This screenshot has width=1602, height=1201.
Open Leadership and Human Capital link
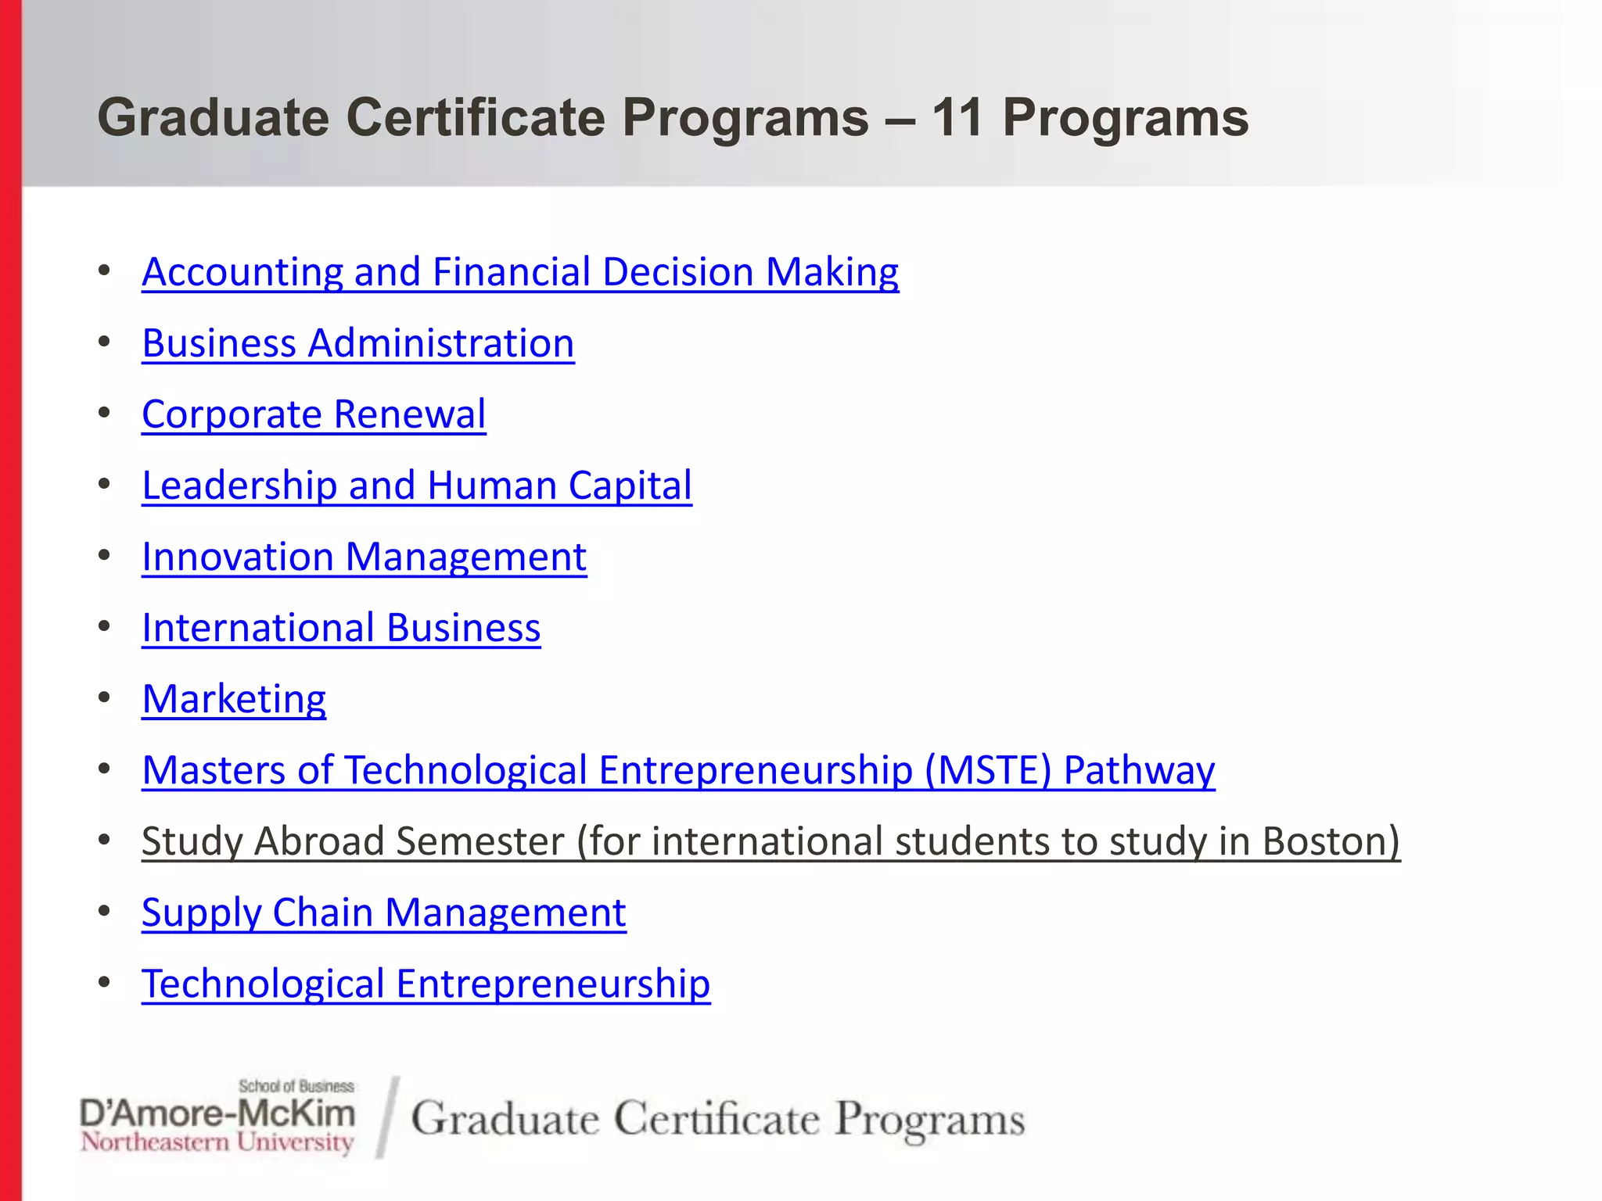[x=417, y=486]
